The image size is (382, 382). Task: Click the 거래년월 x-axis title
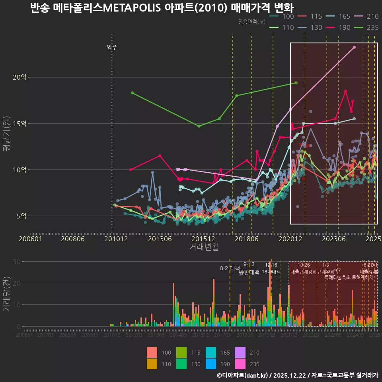pyautogui.click(x=204, y=247)
